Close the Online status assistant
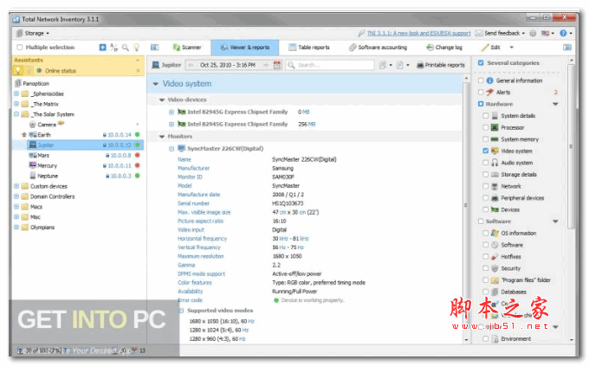This screenshot has height=366, width=589. pyautogui.click(x=138, y=71)
